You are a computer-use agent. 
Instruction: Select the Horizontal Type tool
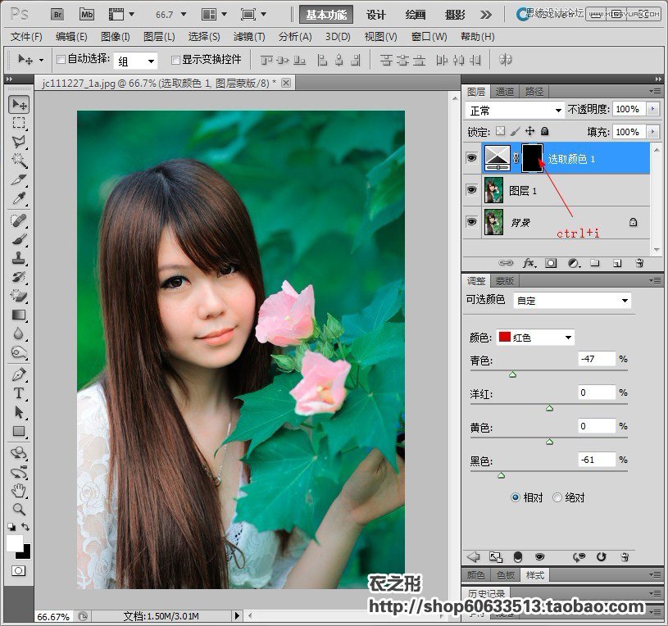click(x=19, y=393)
